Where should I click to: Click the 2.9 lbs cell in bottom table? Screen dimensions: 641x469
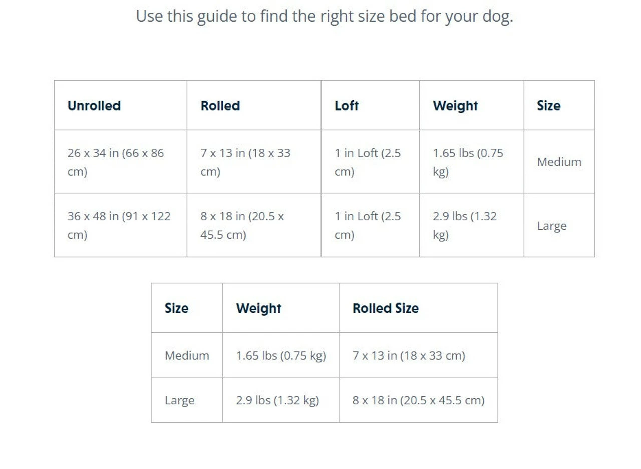click(277, 400)
